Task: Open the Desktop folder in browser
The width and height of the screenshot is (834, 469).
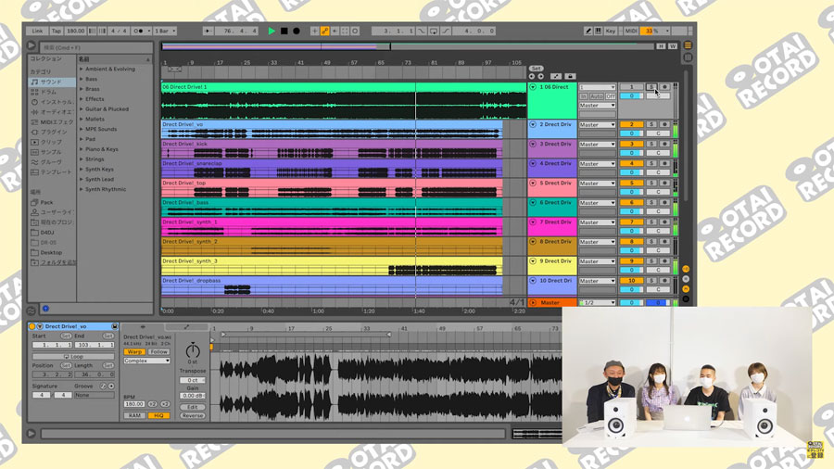Action: [x=51, y=253]
